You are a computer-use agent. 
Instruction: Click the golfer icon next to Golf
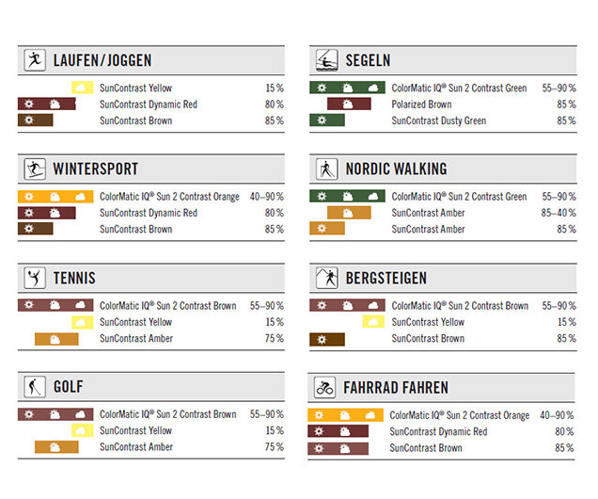coord(35,387)
